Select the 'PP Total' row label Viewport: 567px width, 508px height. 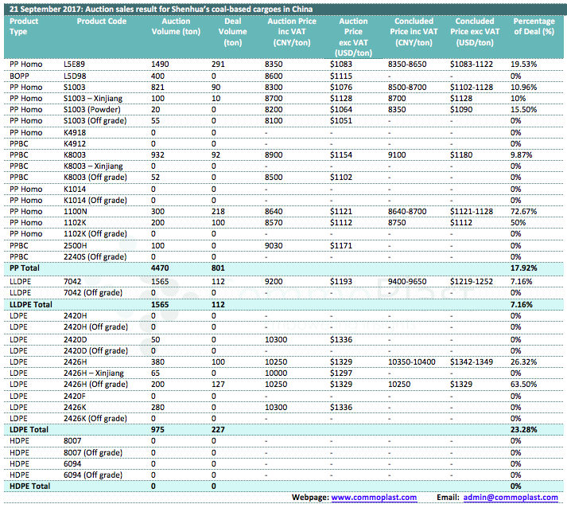tap(25, 268)
